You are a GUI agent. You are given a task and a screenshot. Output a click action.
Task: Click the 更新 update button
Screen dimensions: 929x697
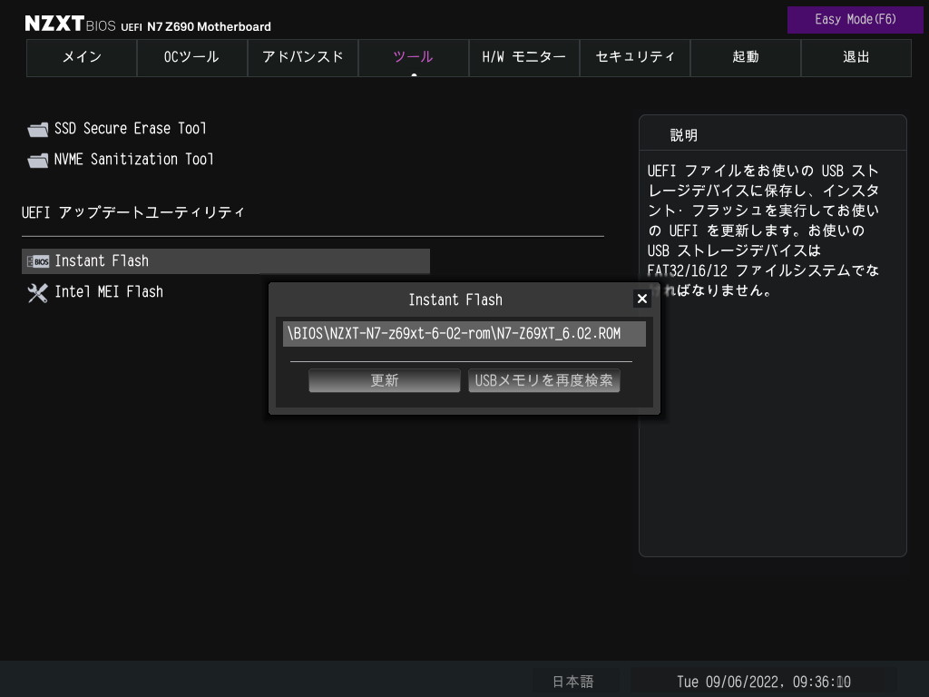click(x=384, y=380)
